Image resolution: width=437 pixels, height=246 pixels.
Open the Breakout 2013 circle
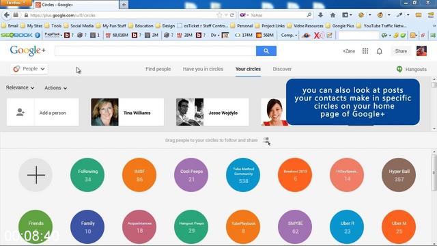pos(295,175)
